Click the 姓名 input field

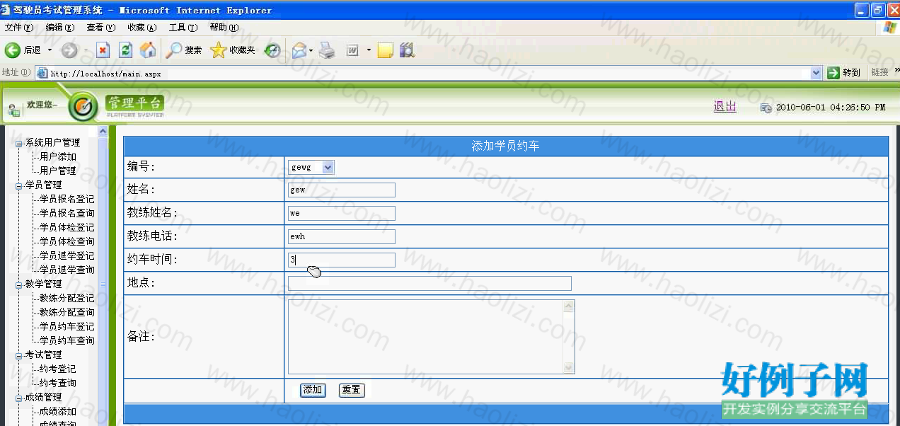coord(342,190)
